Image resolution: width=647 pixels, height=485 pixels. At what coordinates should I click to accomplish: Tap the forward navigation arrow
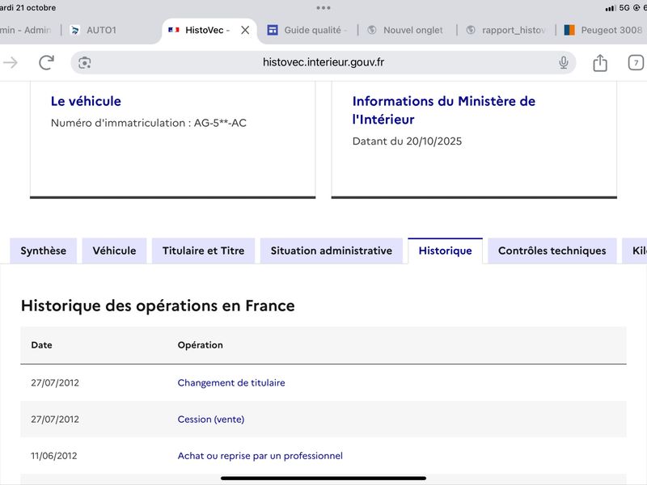coord(11,62)
